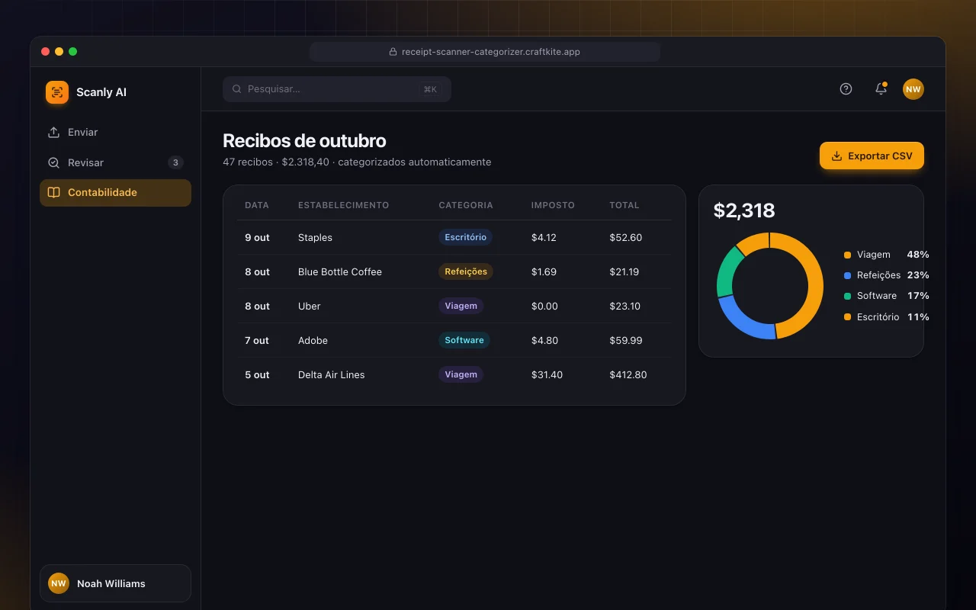This screenshot has height=610, width=976.
Task: Open the Revisar page
Action: [115, 162]
